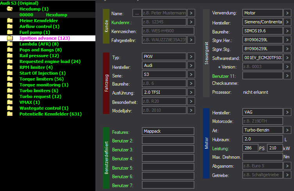Click the Turbo request folder icon
This screenshot has height=191, width=294.
pyautogui.click(x=10, y=96)
